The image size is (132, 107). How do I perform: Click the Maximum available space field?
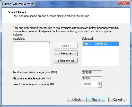tap(92, 78)
